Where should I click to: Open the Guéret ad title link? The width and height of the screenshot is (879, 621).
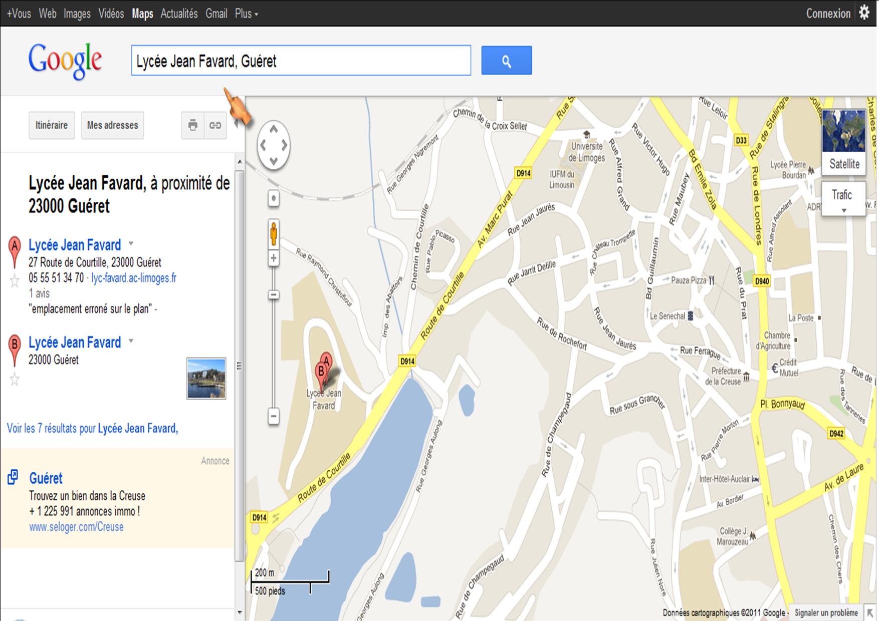(46, 478)
